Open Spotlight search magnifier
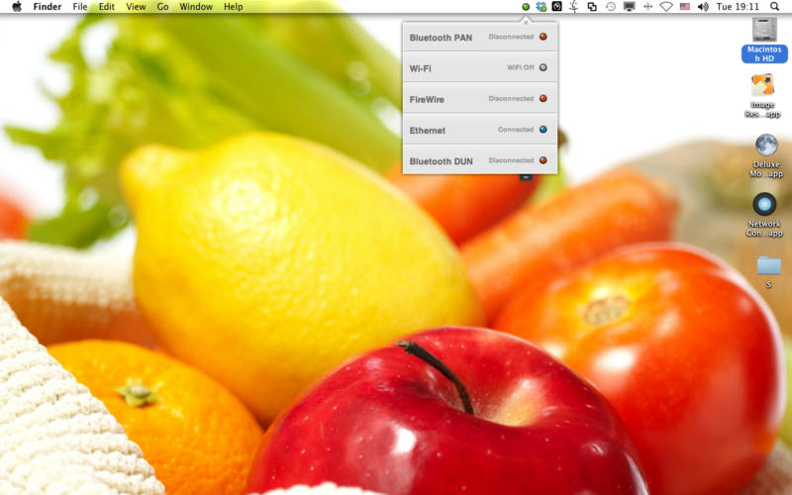Screen dimensions: 792x495 tap(774, 7)
